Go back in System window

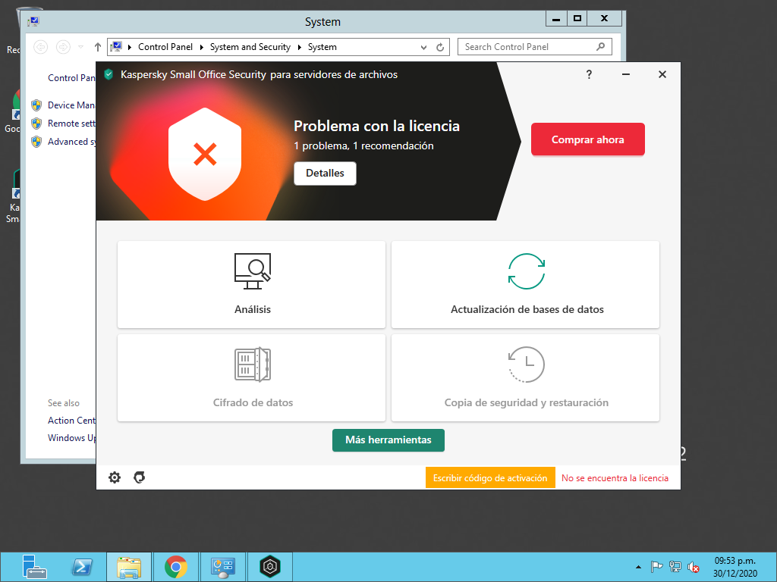[x=41, y=47]
